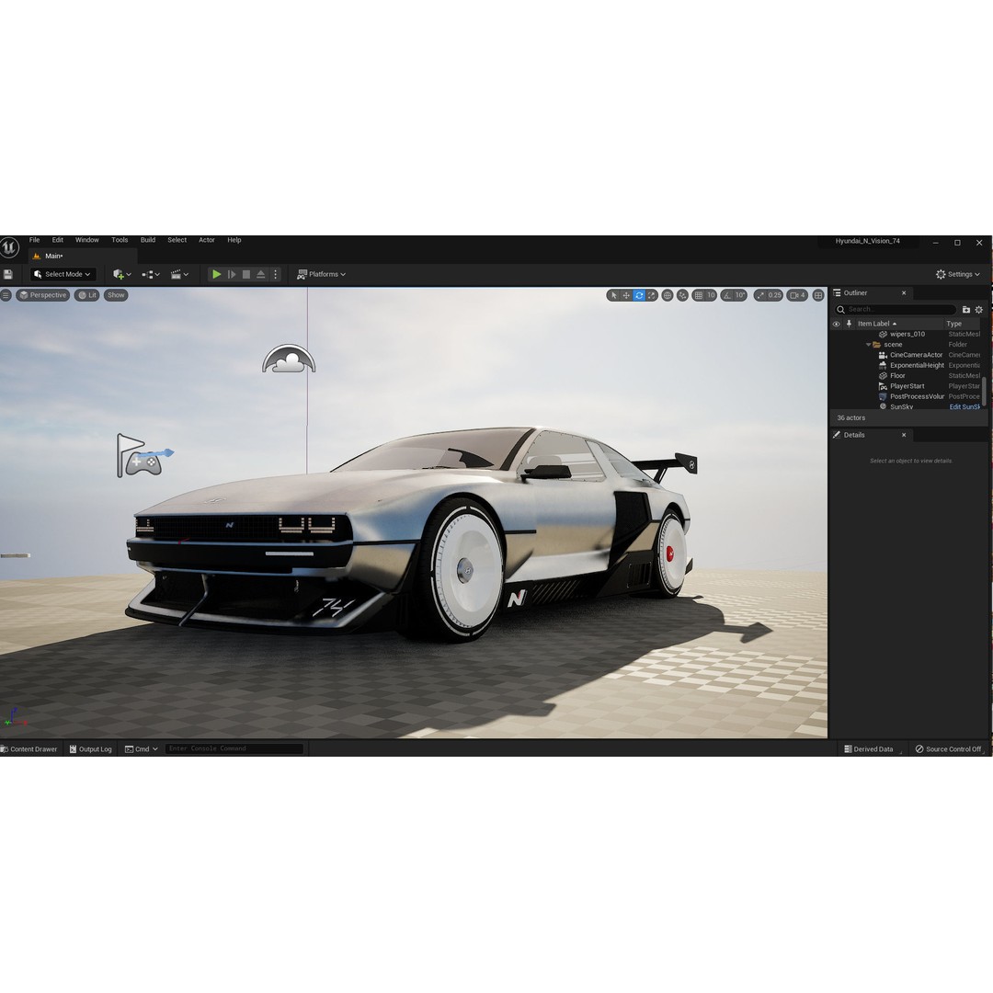Screen dimensions: 993x993
Task: Open the File menu
Action: click(34, 240)
